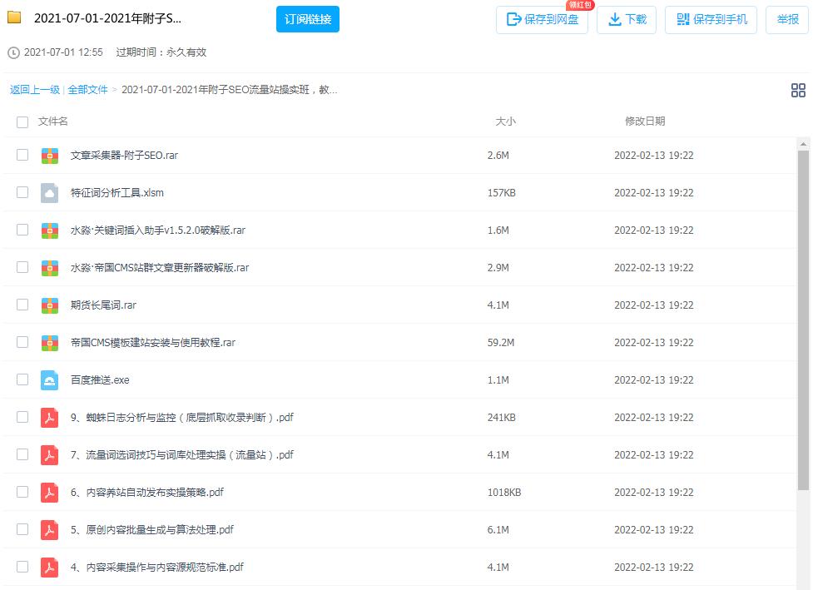Open file 水淼·关键词插入助手v1.5.2.0破解版.rar
Image resolution: width=813 pixels, height=590 pixels.
[157, 231]
